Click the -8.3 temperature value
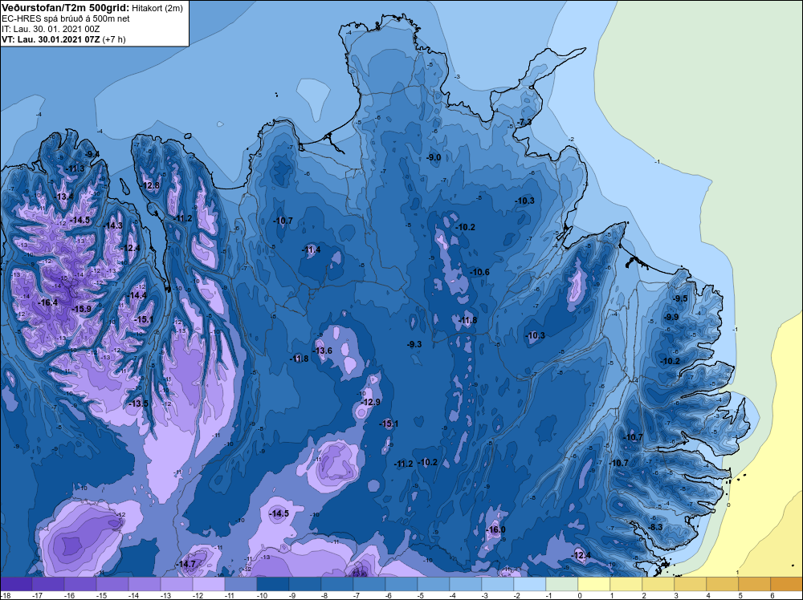803x600 pixels. tap(655, 527)
